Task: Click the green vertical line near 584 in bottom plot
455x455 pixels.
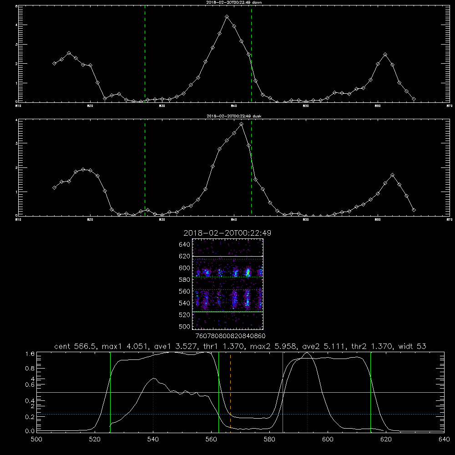Action: coord(283,392)
